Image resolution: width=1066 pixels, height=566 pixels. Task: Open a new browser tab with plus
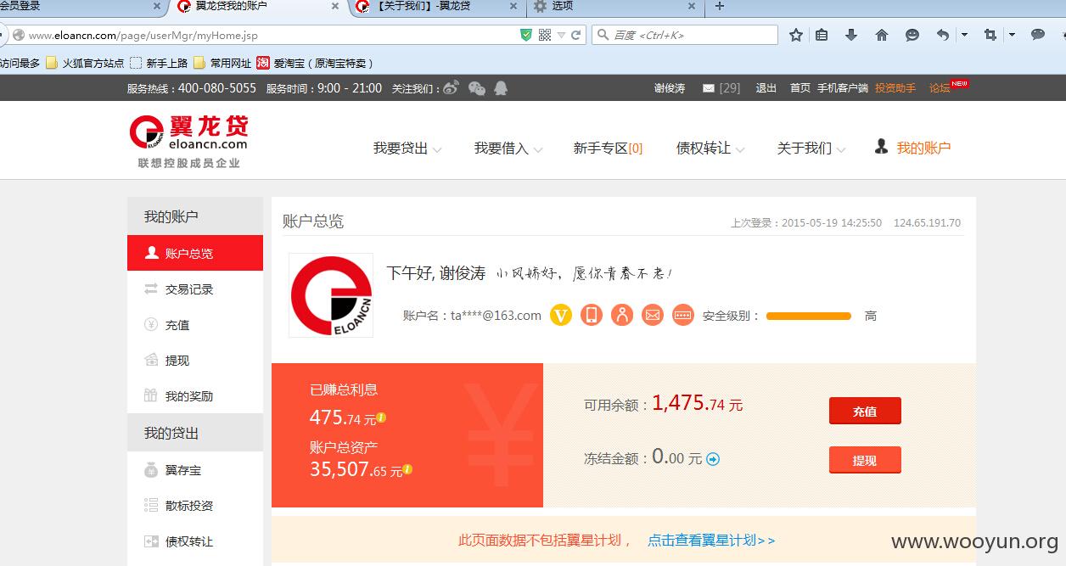click(x=720, y=7)
